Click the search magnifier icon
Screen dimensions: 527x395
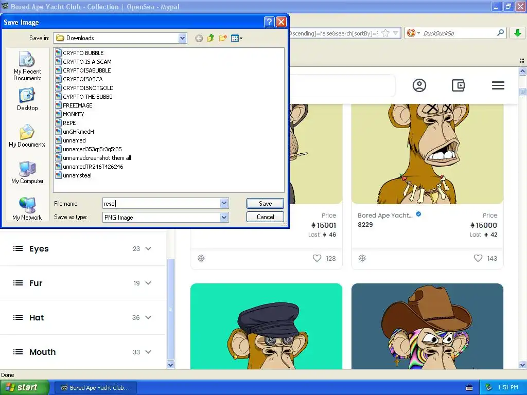pyautogui.click(x=500, y=32)
